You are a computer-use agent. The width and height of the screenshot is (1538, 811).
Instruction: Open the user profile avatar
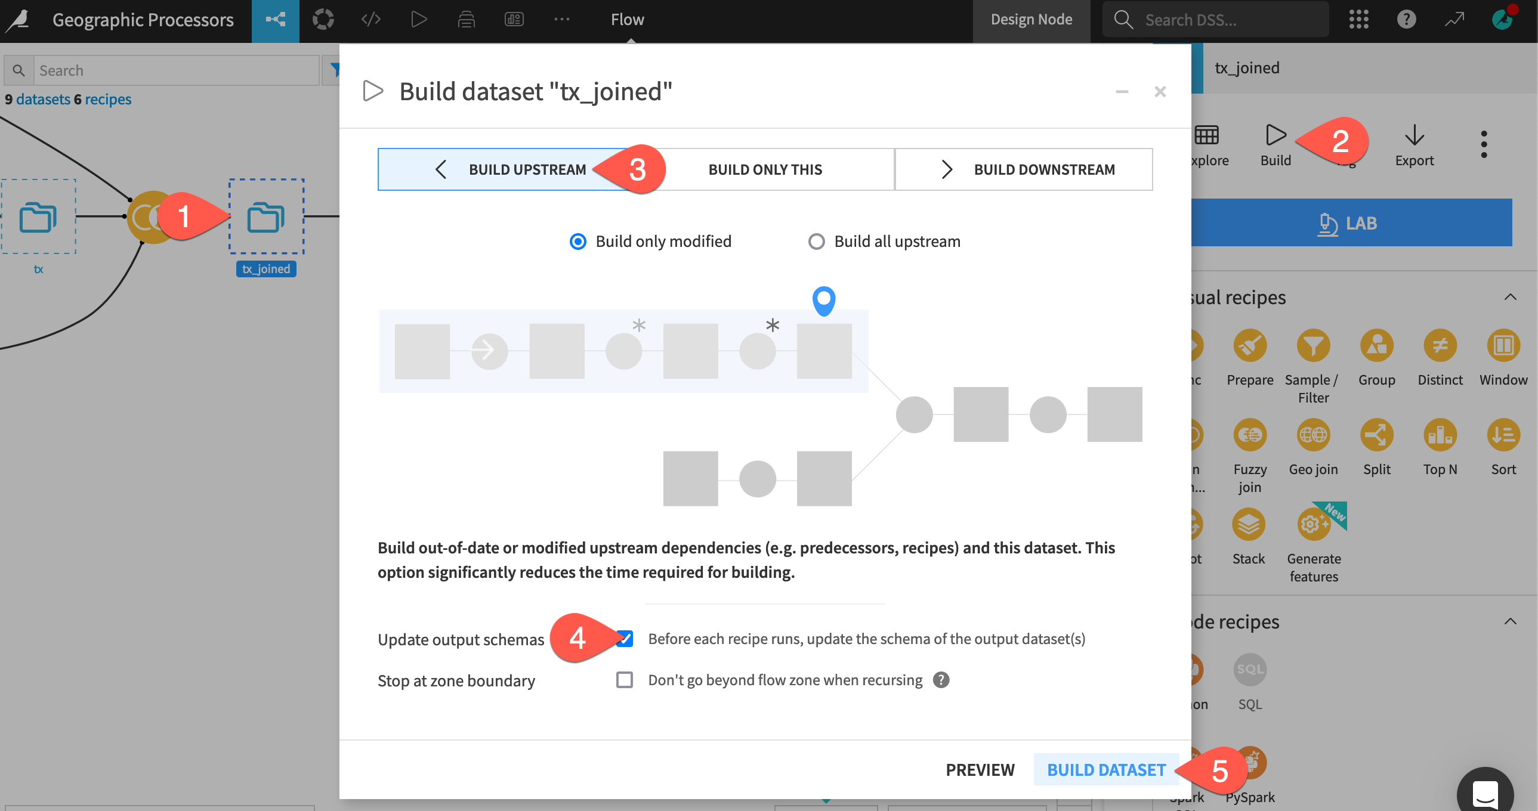point(1502,20)
